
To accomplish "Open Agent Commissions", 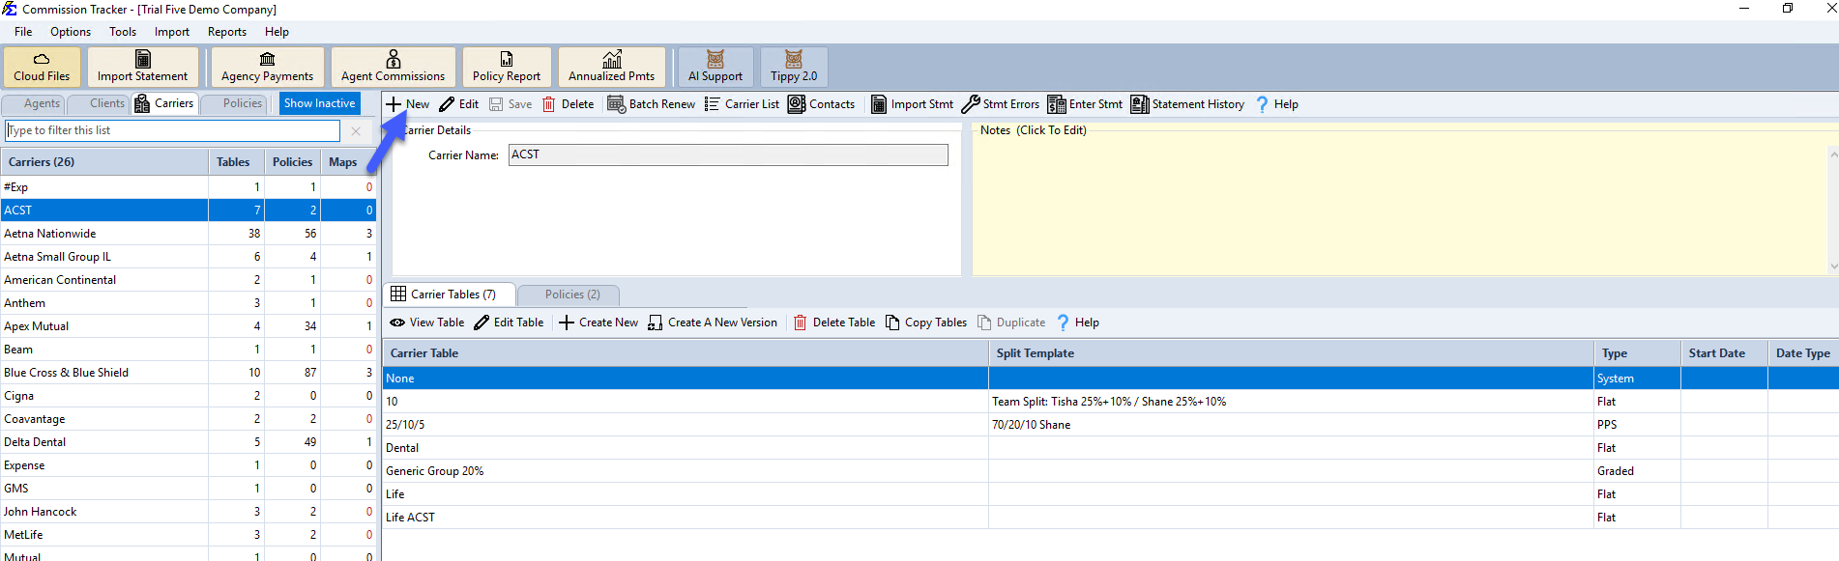I will pos(393,67).
